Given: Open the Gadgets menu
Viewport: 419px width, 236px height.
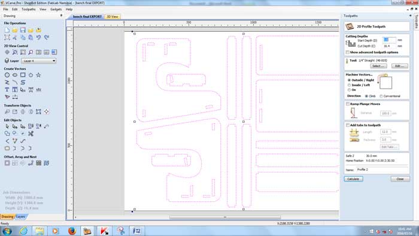Looking at the screenshot, I should click(56, 9).
